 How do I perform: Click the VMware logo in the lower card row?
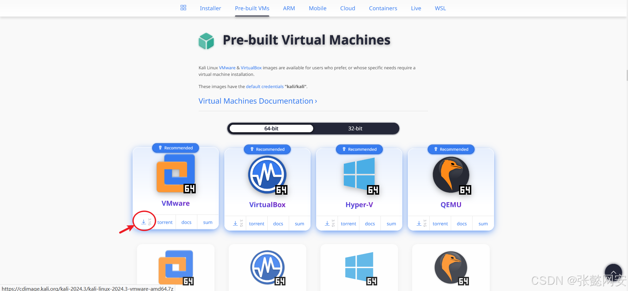[176, 268]
